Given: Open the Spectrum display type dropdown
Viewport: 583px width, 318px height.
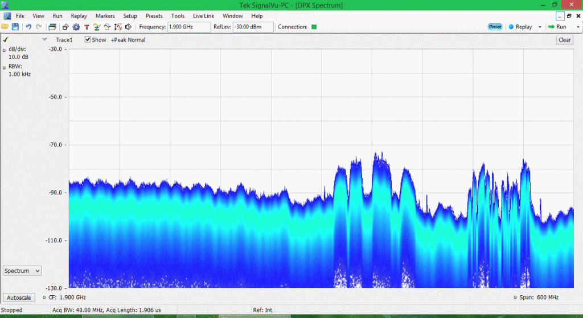Looking at the screenshot, I should pos(22,271).
